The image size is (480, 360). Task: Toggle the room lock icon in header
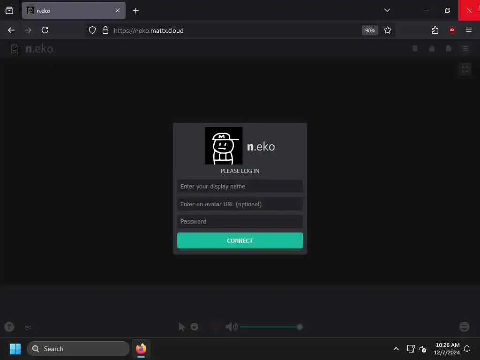coord(432,48)
